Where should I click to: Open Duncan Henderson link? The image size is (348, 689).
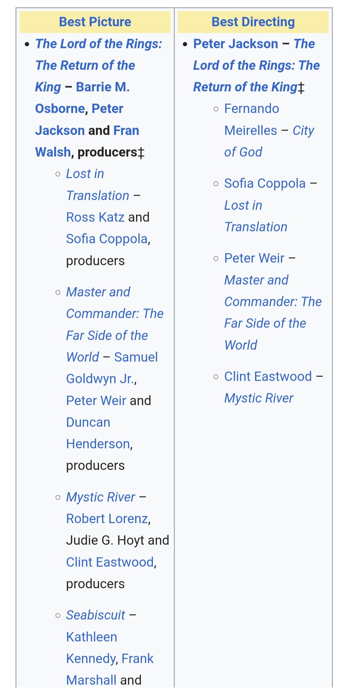click(88, 422)
